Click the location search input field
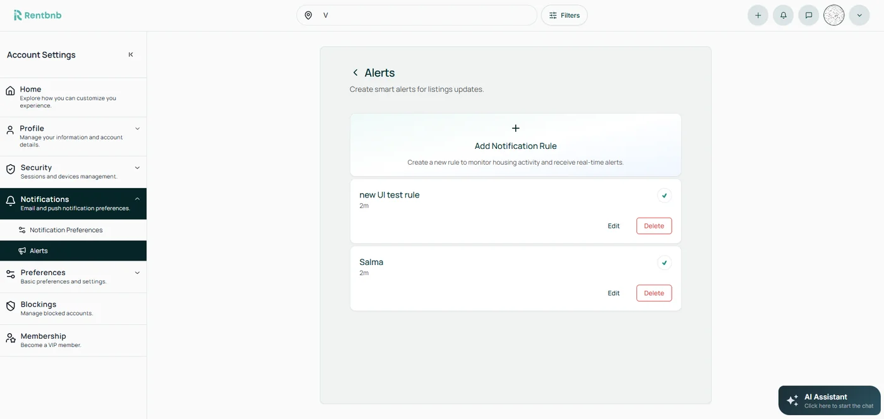Viewport: 884px width, 419px height. tap(423, 15)
